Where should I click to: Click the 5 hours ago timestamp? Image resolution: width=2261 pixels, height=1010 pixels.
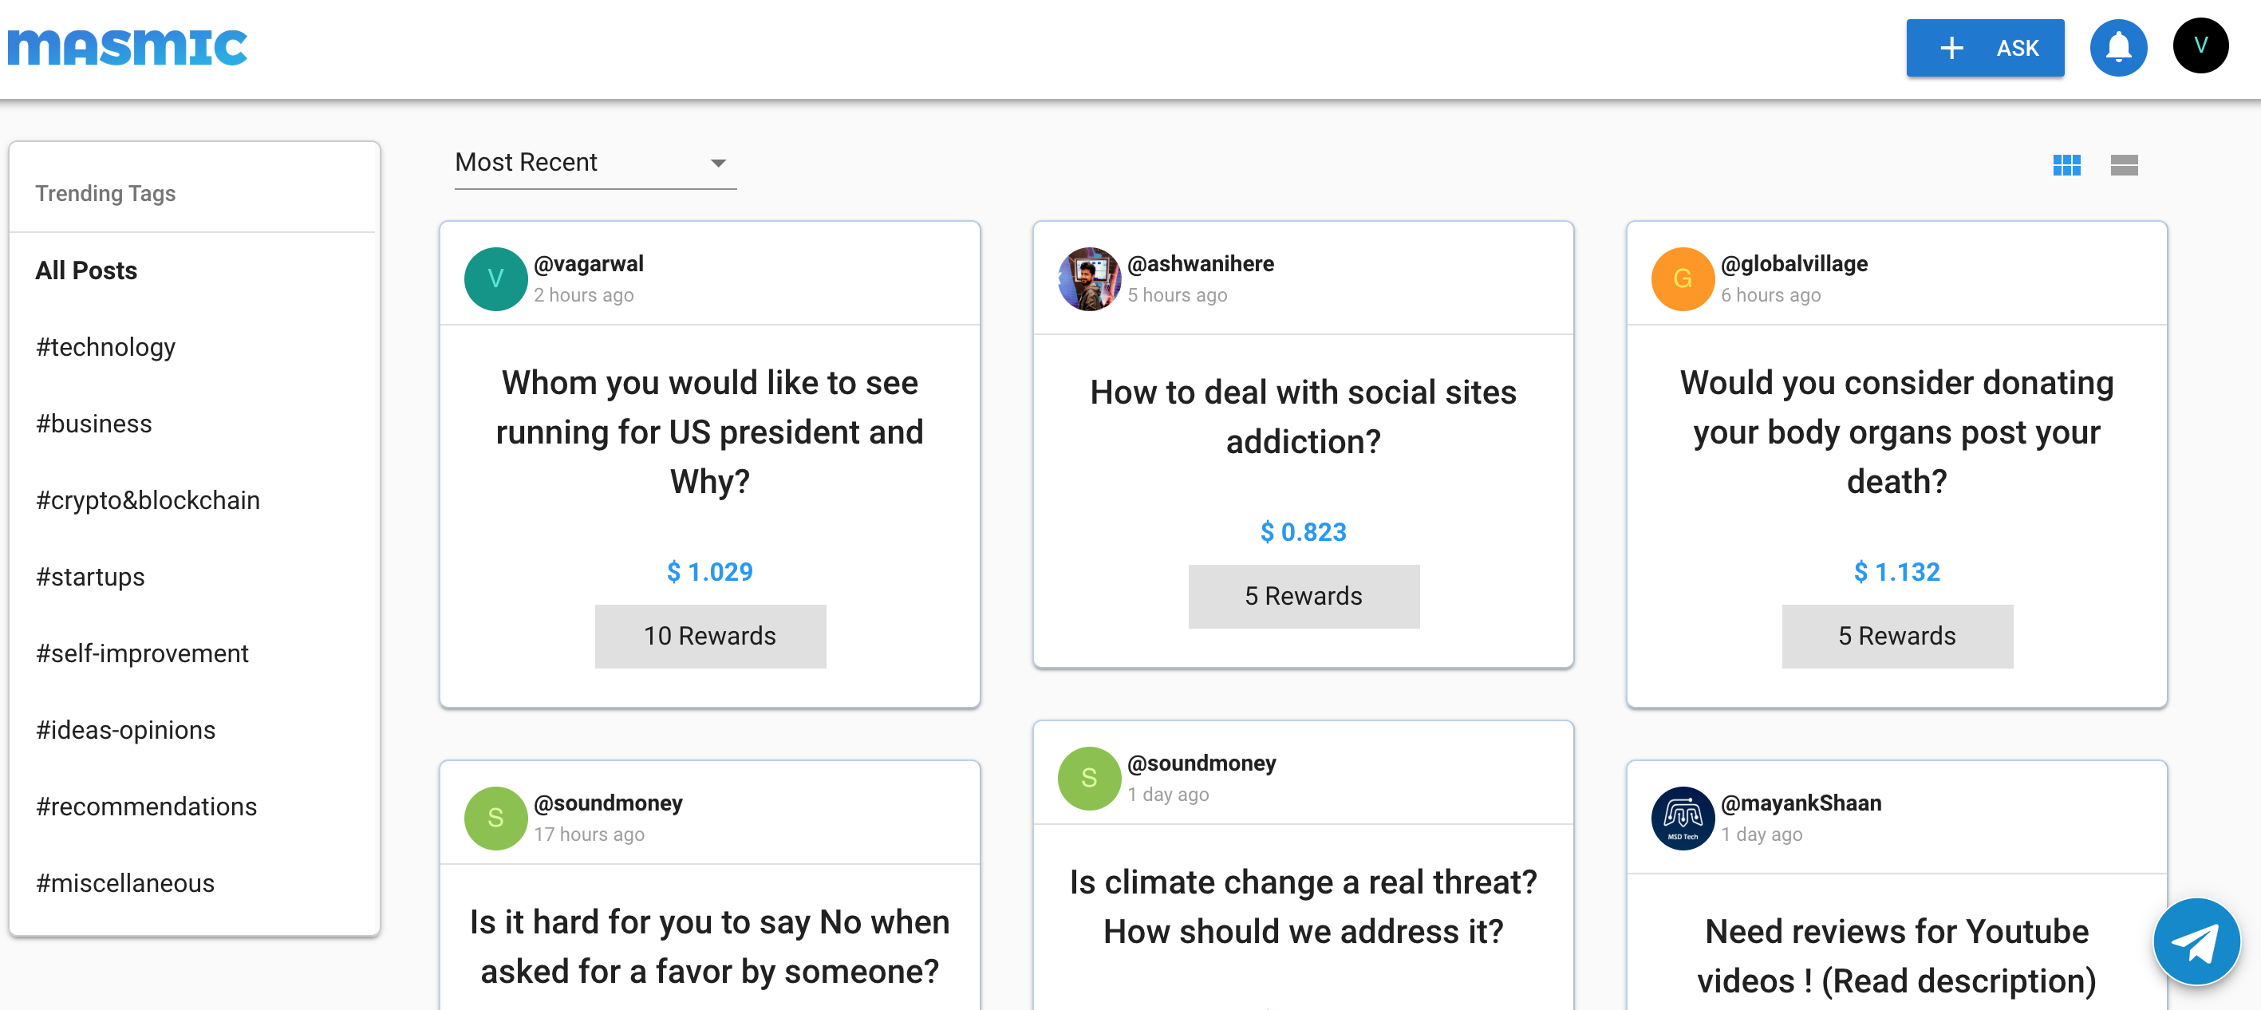pyautogui.click(x=1176, y=296)
